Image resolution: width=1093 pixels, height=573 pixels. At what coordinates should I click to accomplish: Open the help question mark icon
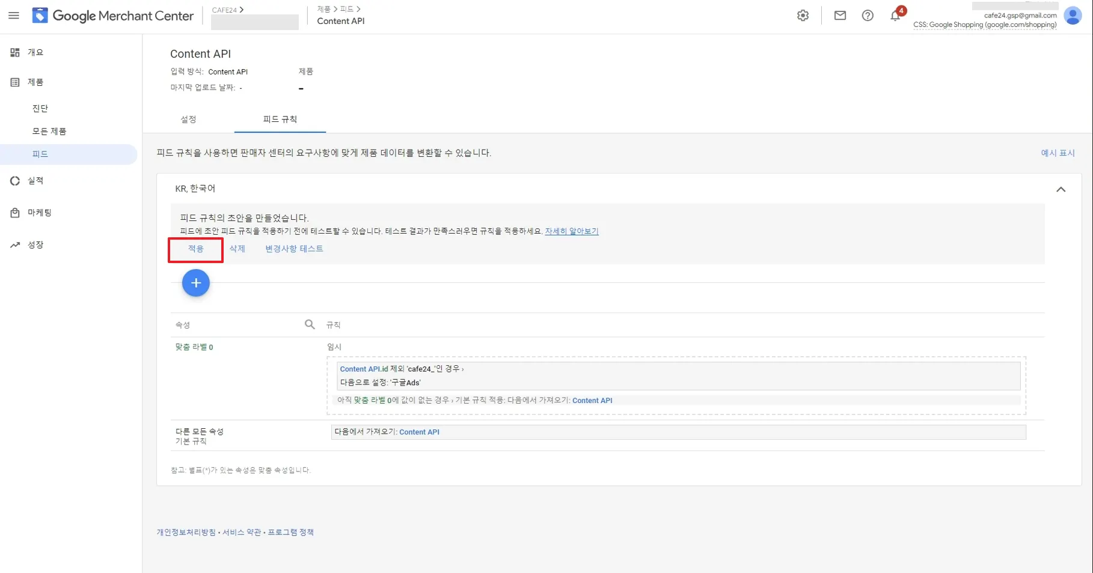tap(868, 16)
